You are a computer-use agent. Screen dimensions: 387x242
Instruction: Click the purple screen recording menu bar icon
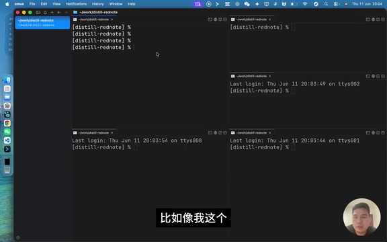(198, 4)
